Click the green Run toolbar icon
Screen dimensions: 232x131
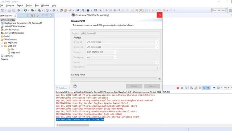point(26,10)
